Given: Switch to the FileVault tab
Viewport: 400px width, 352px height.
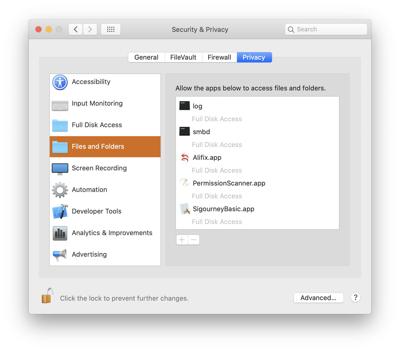Looking at the screenshot, I should [183, 57].
